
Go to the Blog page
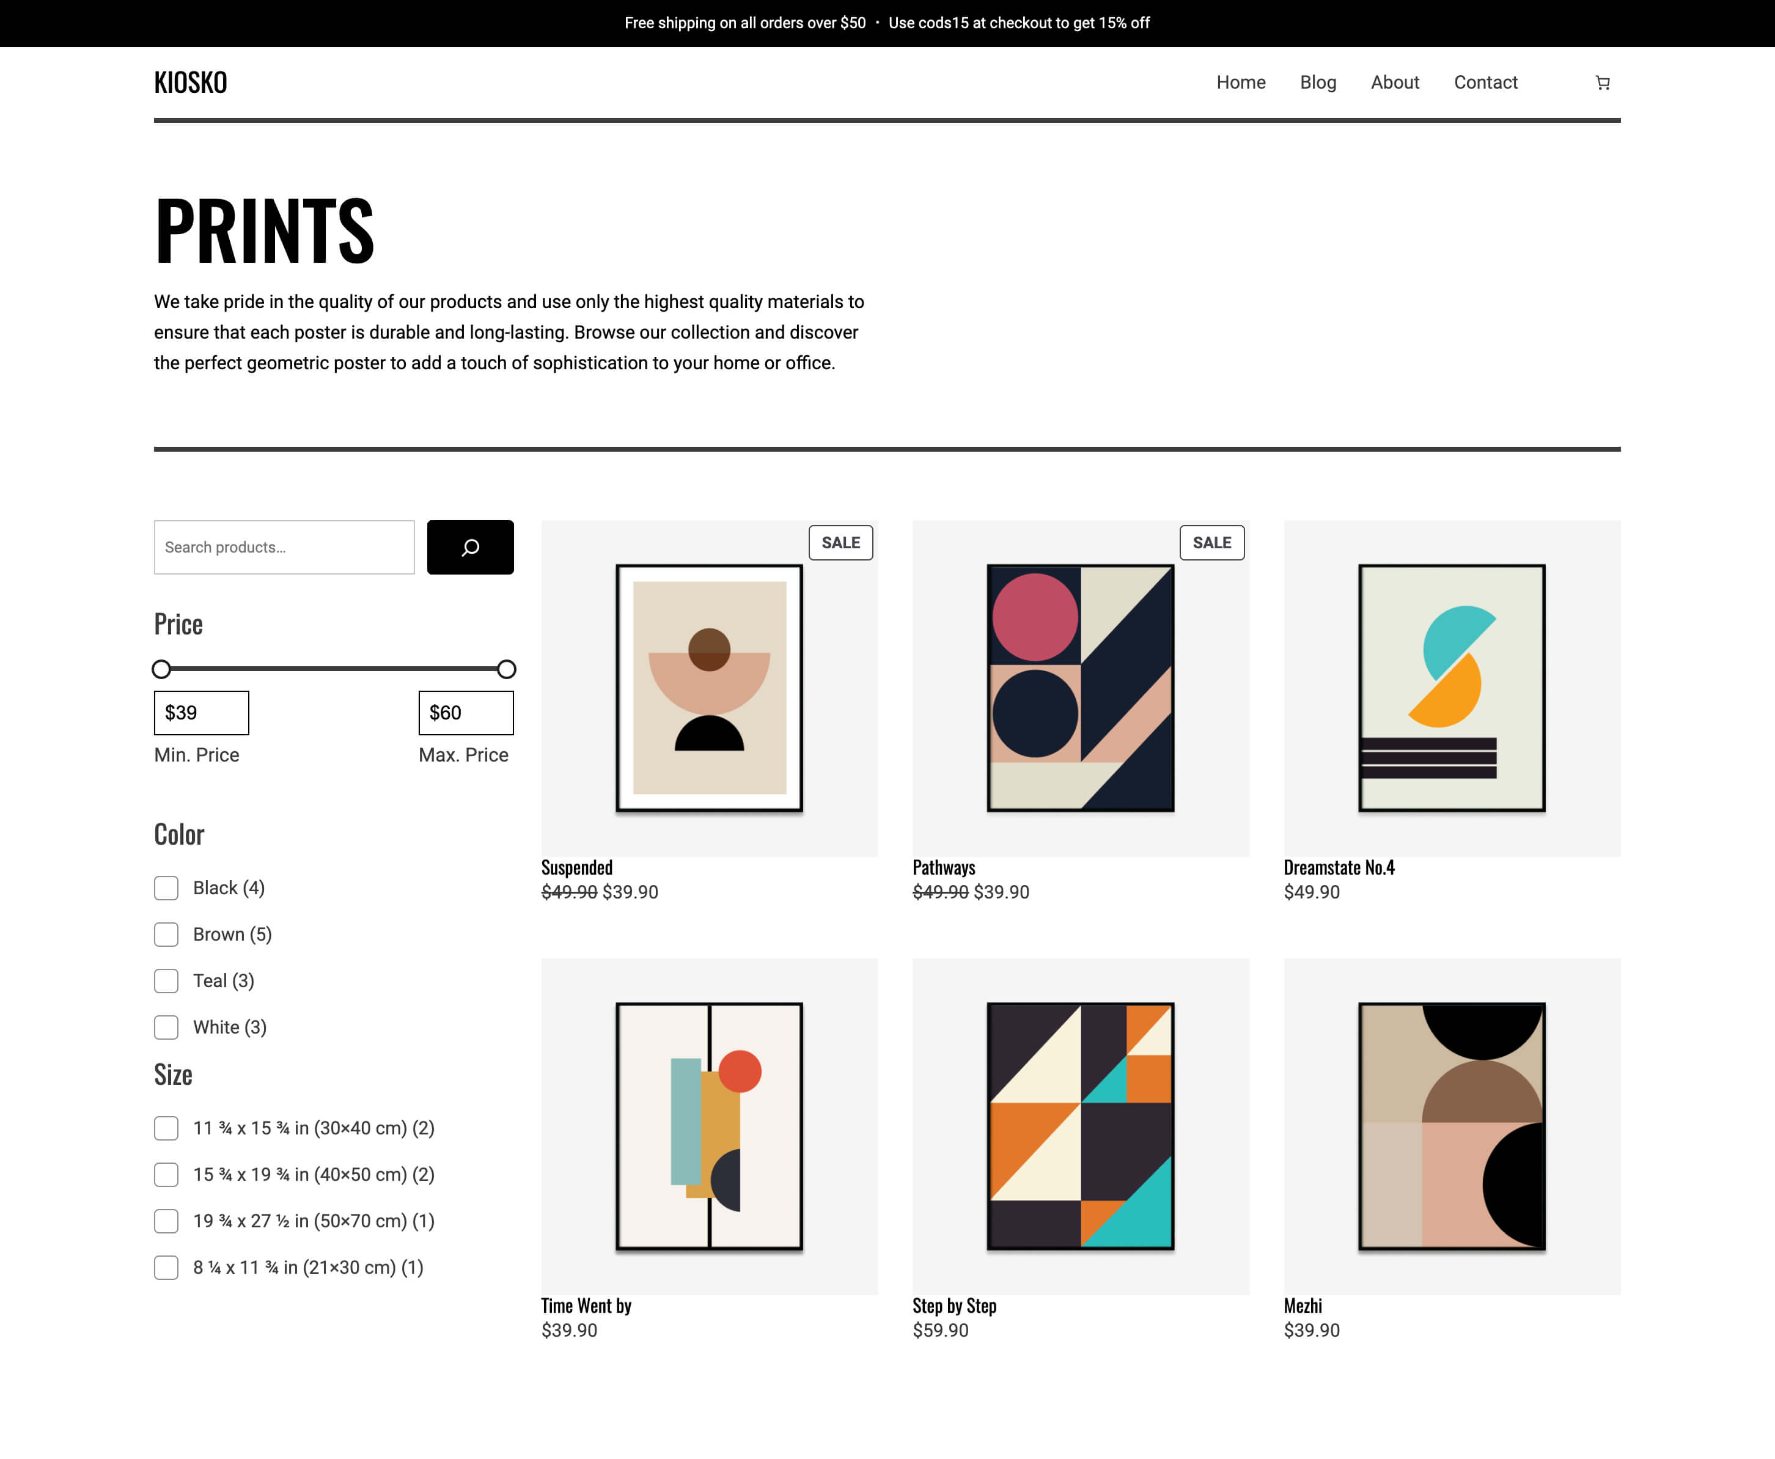(1317, 83)
